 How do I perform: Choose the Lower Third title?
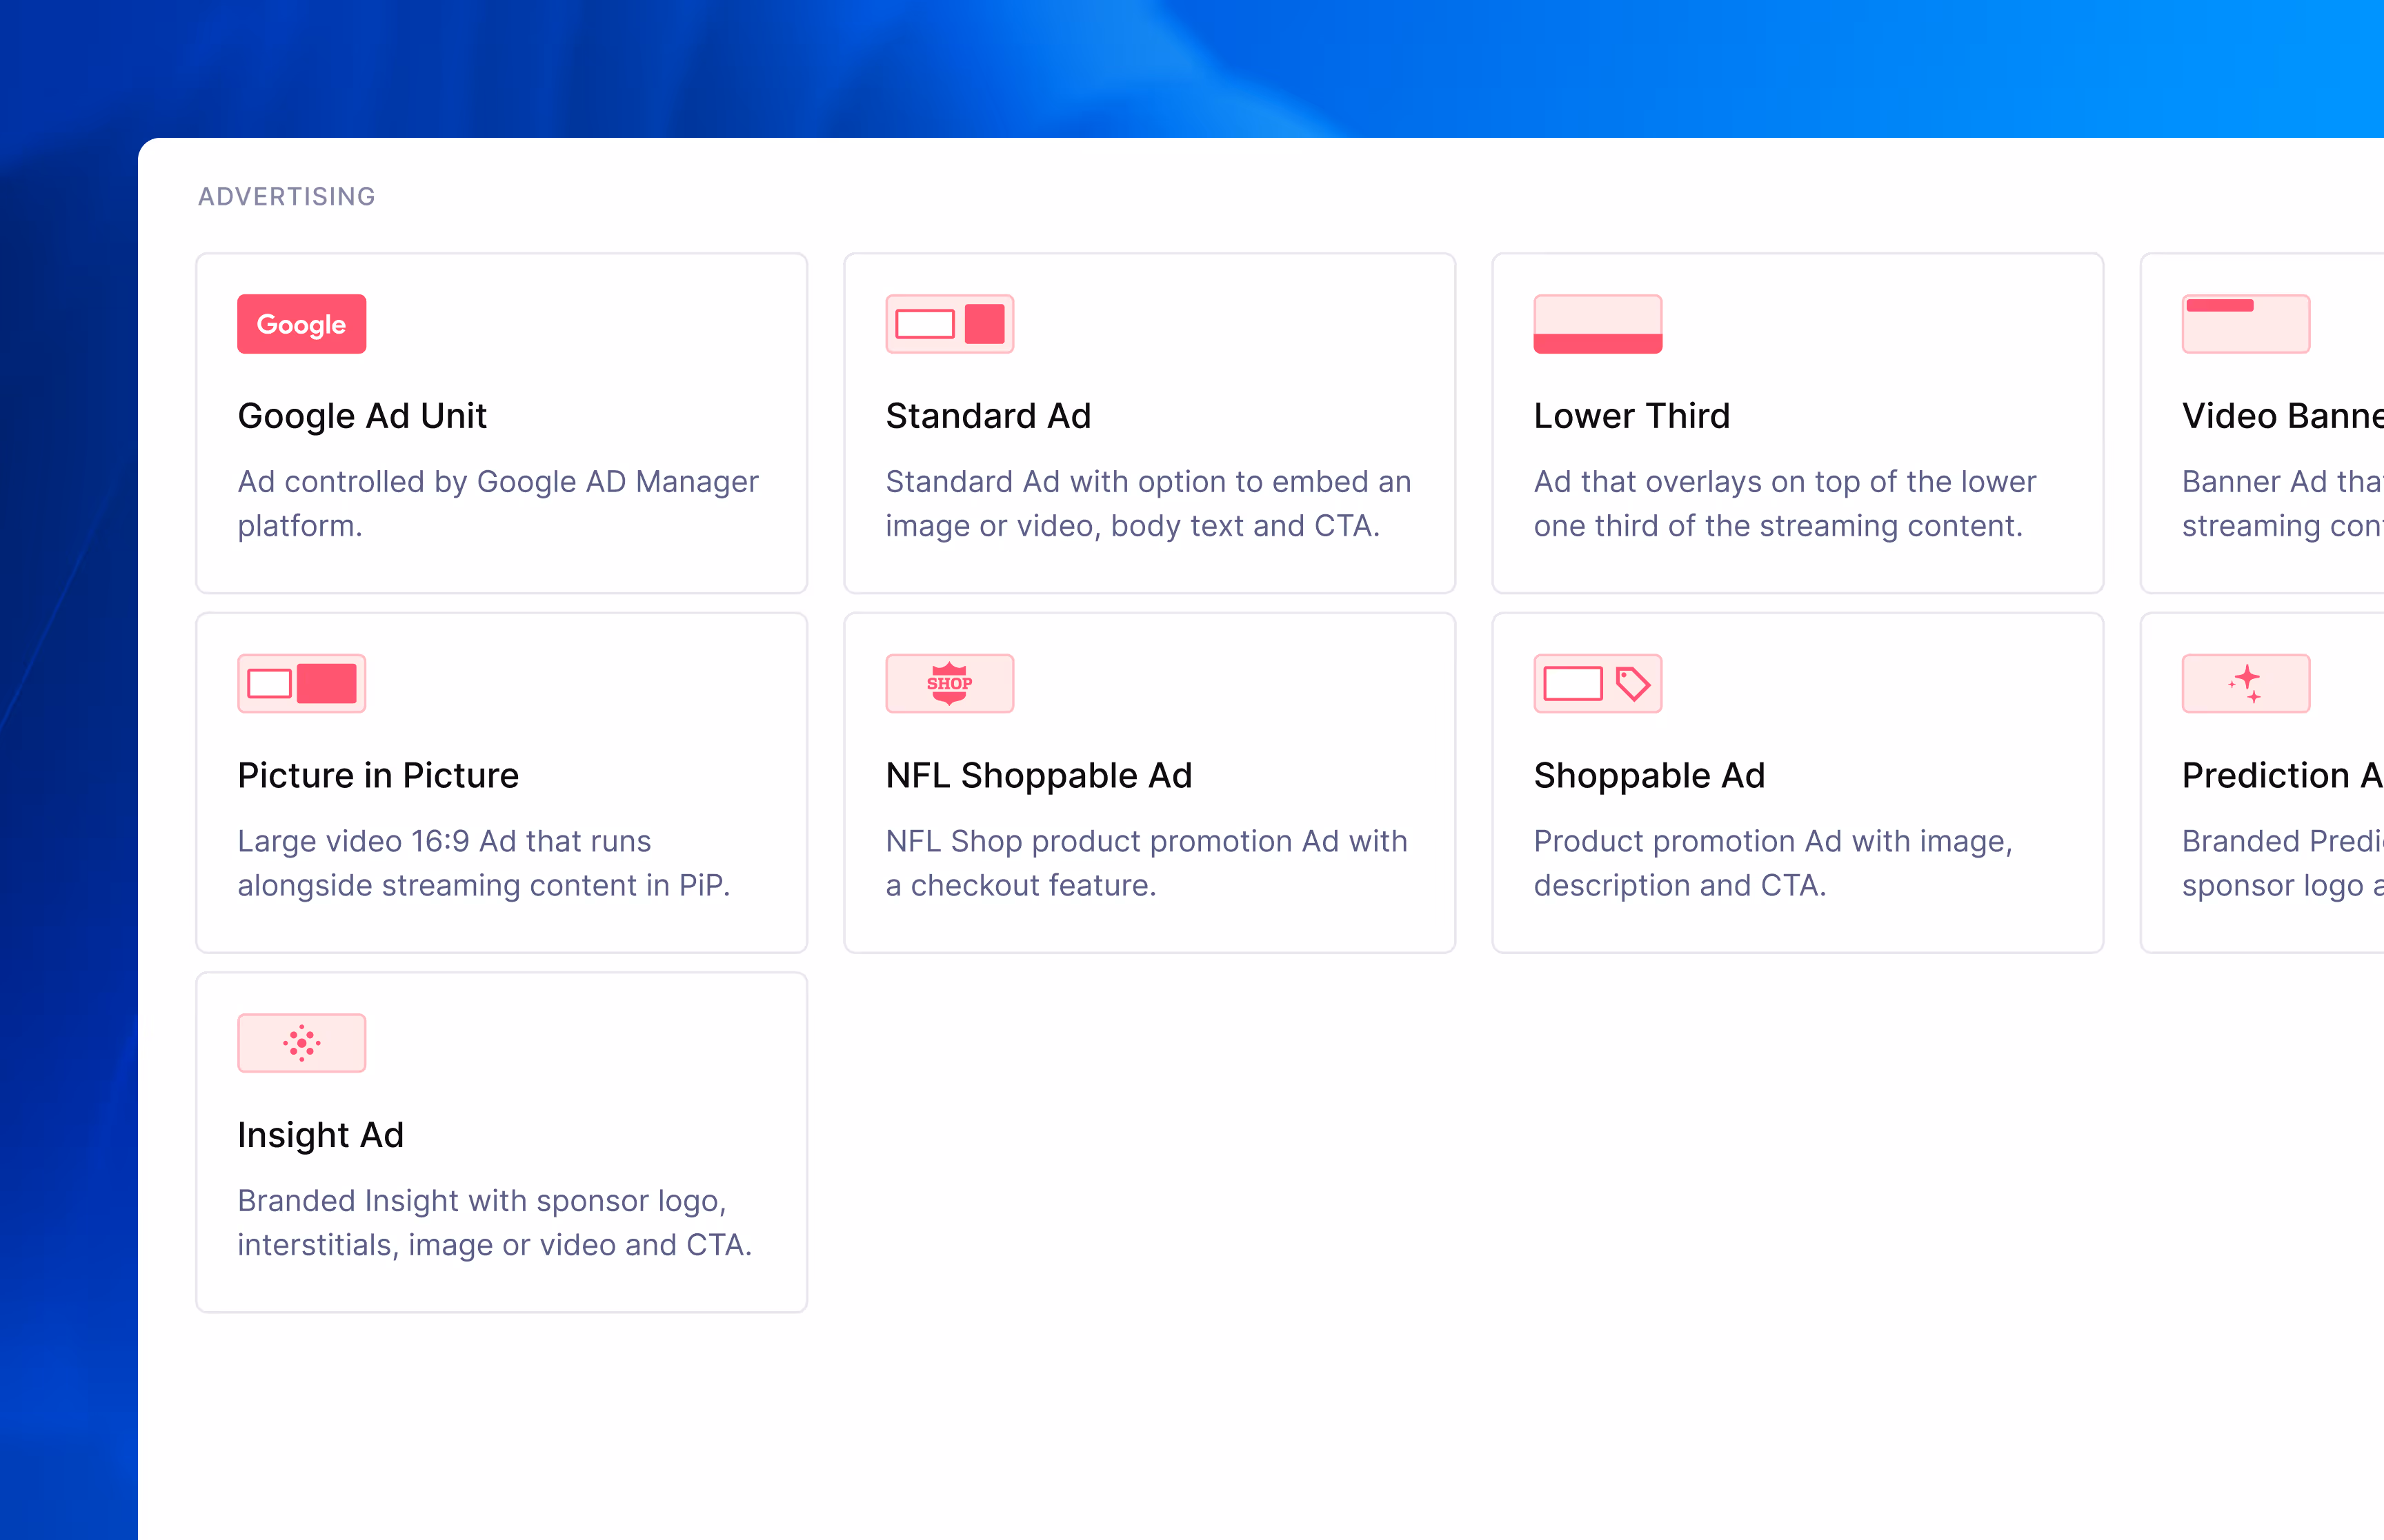[1631, 416]
